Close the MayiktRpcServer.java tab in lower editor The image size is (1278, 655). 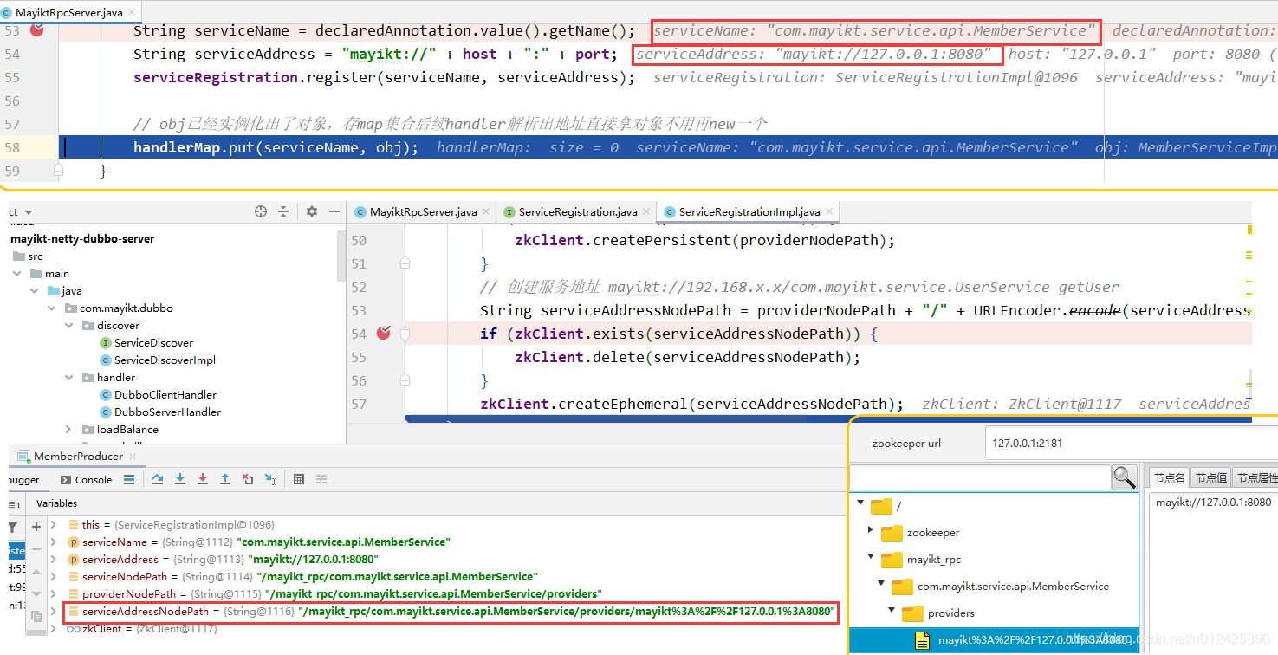click(488, 211)
